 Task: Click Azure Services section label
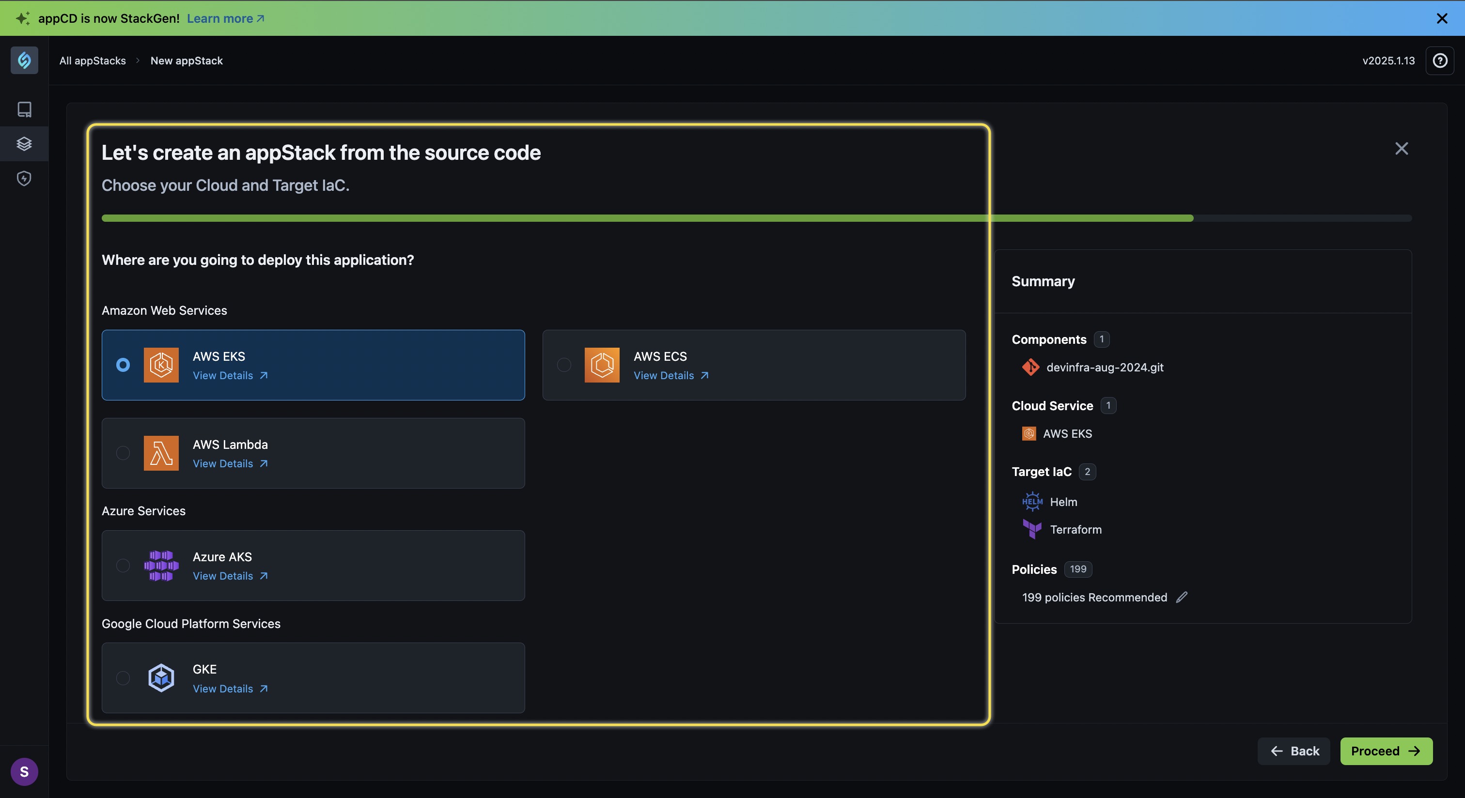tap(143, 511)
